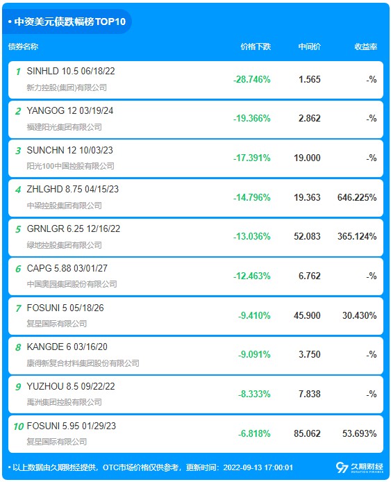Click the 价格下跌 column header

click(x=256, y=47)
